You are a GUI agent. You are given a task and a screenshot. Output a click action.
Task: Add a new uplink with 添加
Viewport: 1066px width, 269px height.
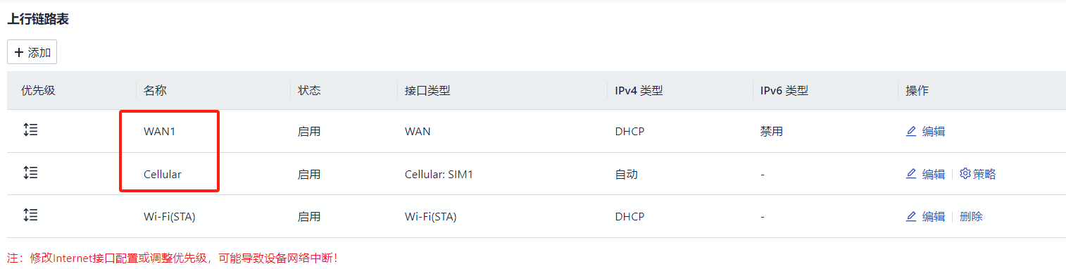point(32,52)
